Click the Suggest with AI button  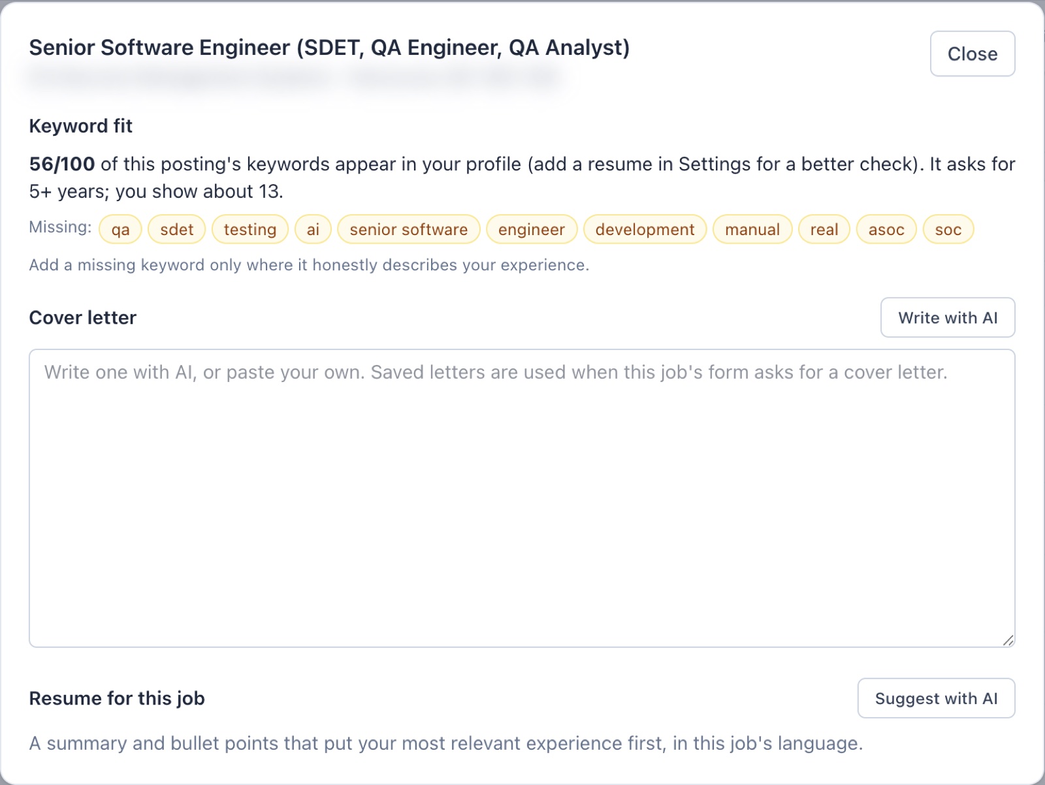tap(936, 698)
